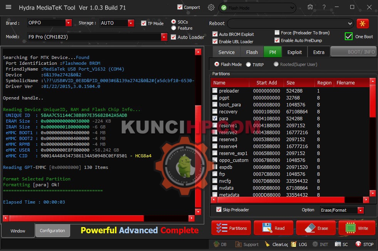Select the Feature radio button

[173, 28]
